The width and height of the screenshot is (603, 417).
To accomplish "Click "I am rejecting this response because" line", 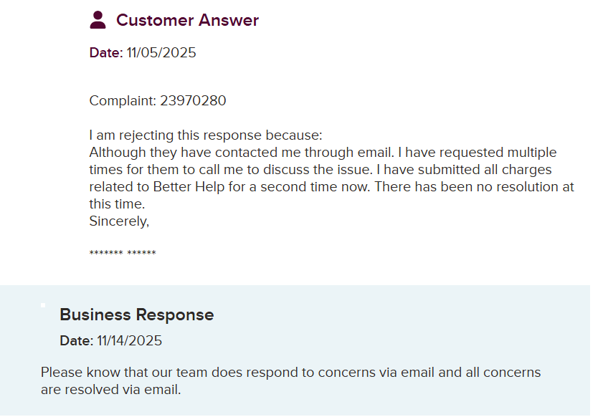I will tap(206, 135).
